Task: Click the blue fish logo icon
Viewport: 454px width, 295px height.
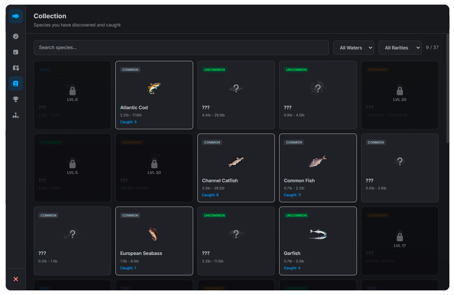Action: pyautogui.click(x=16, y=16)
